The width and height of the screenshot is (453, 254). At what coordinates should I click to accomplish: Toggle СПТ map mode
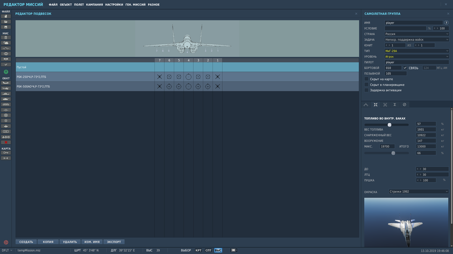pyautogui.click(x=208, y=250)
